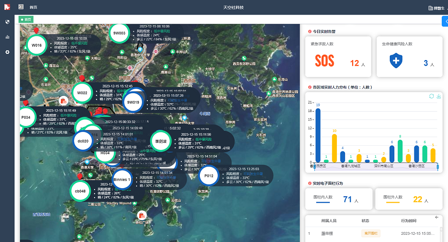Select the W016 person marker
Viewport: 448px width, 242px height.
(x=37, y=45)
